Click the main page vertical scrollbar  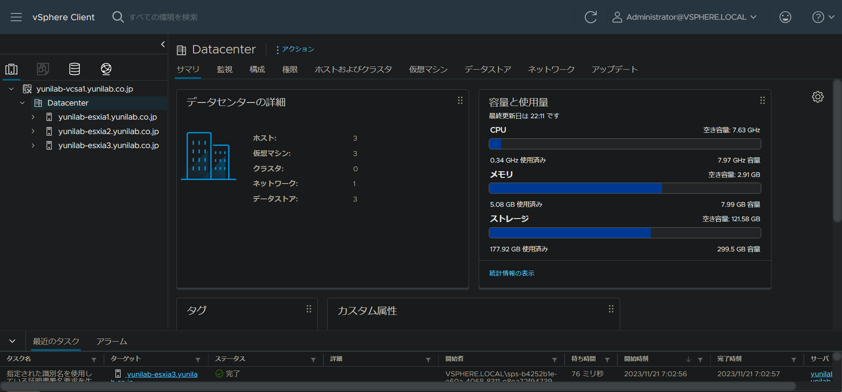click(837, 151)
